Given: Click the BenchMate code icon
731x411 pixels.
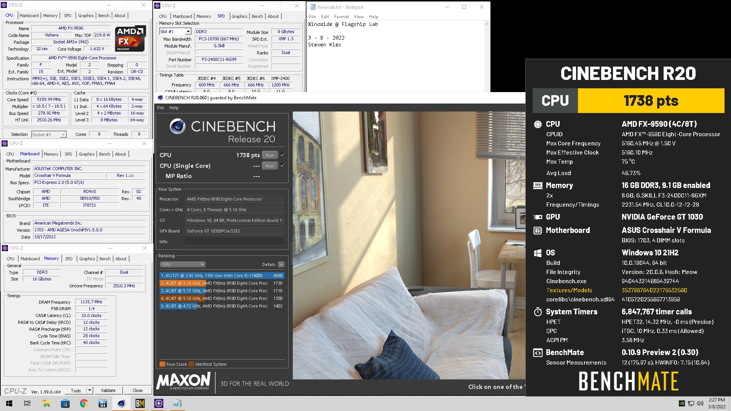Looking at the screenshot, I should [538, 352].
